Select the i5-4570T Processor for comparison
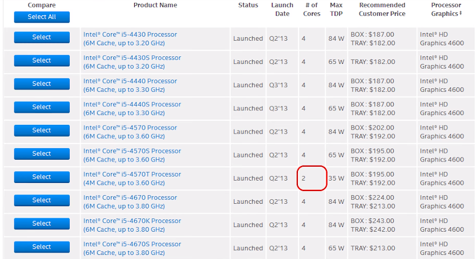 tap(42, 177)
